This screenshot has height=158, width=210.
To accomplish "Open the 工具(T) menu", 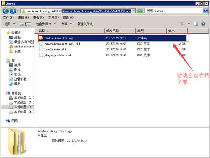I will coord(53,18).
